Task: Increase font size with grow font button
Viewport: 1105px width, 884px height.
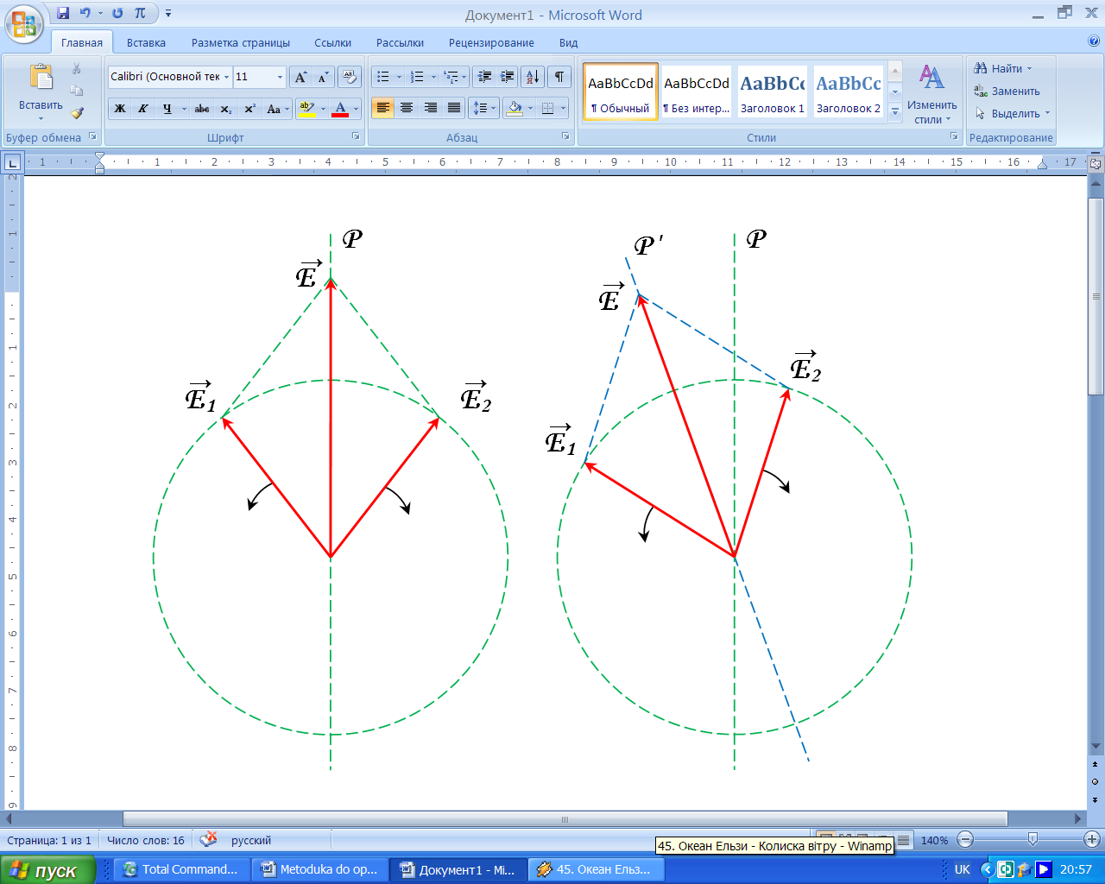Action: click(300, 77)
